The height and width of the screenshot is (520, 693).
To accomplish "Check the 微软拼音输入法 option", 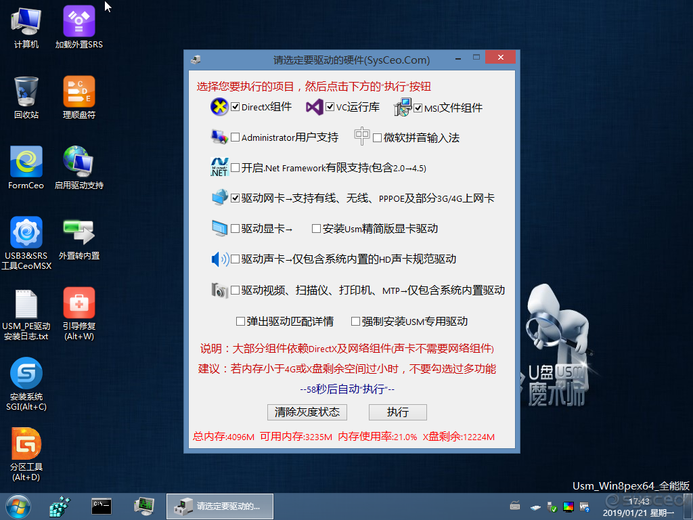I will [377, 137].
